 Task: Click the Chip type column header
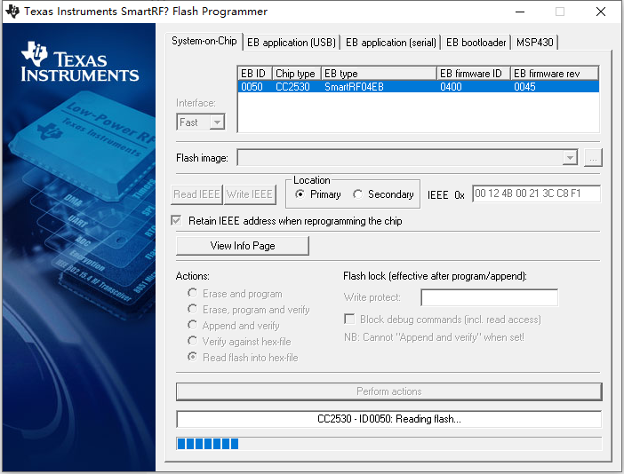tap(297, 74)
